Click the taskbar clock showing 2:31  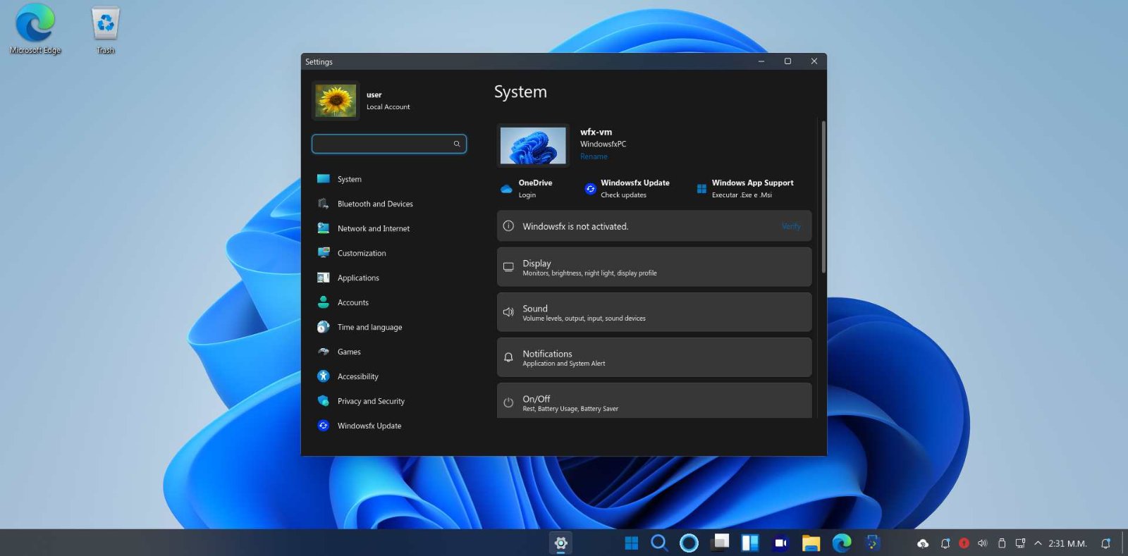[1067, 543]
